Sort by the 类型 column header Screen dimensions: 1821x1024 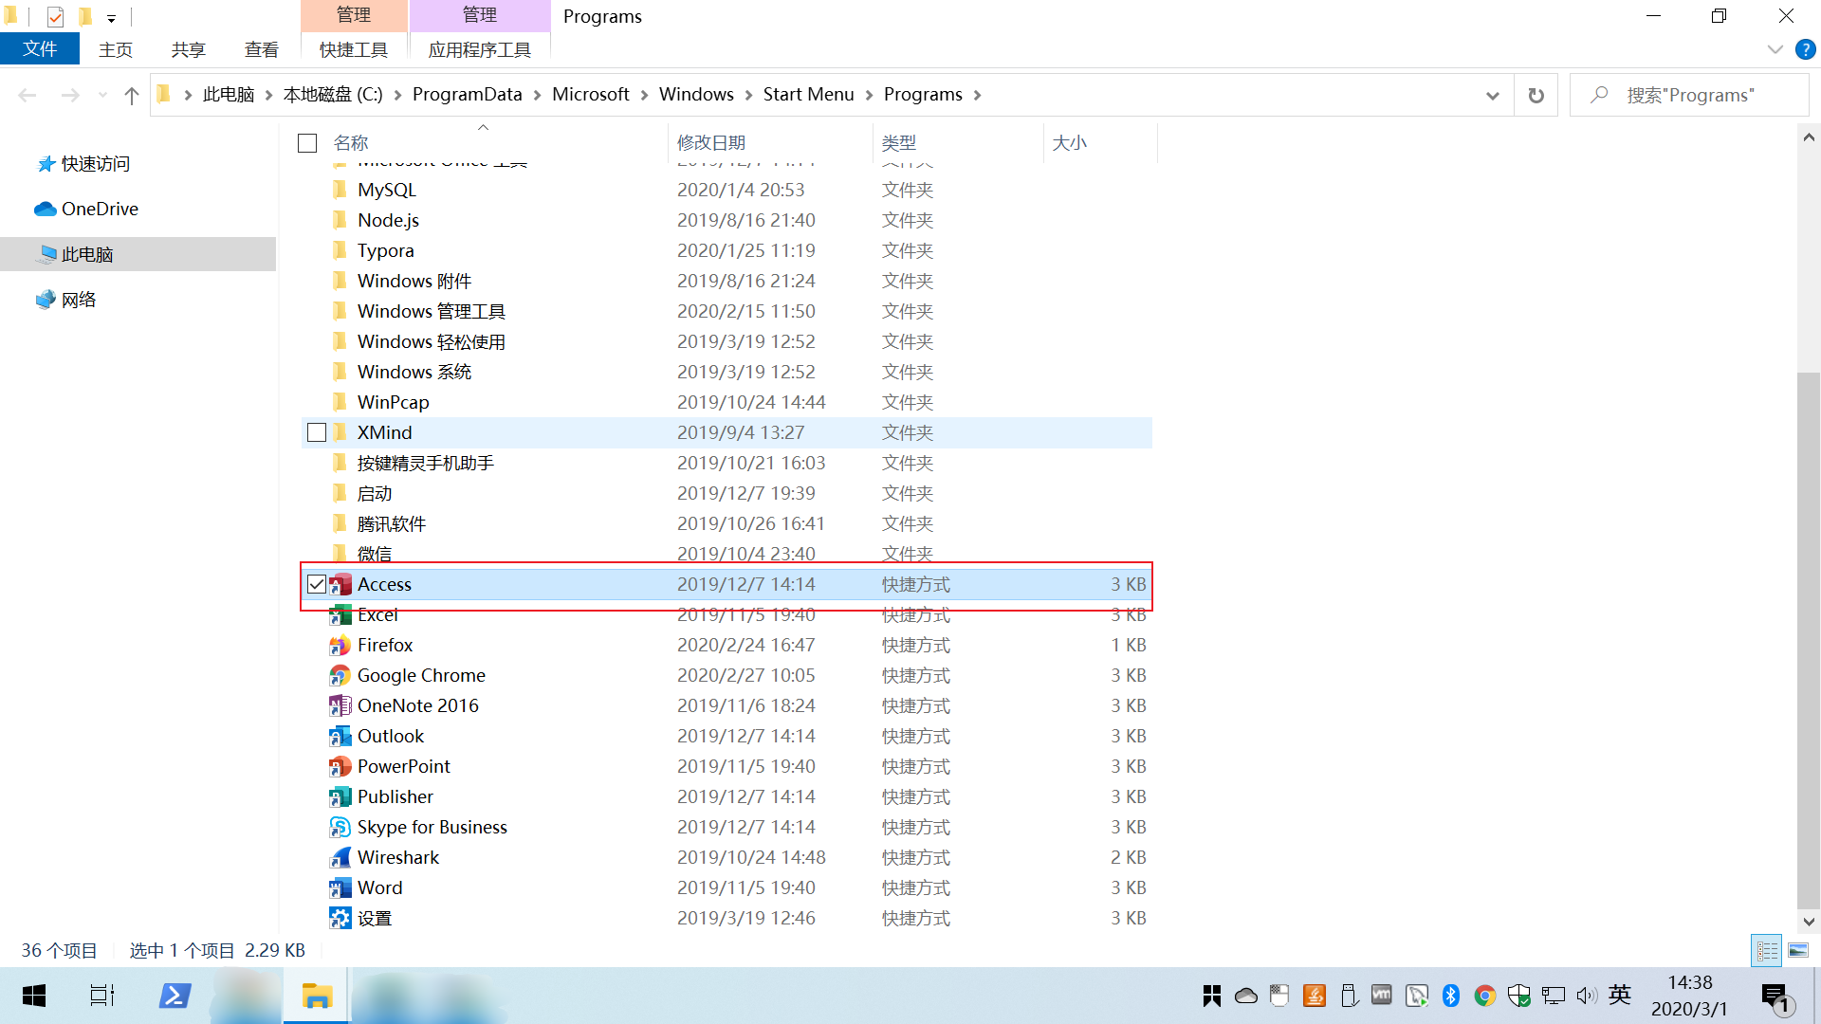tap(958, 143)
